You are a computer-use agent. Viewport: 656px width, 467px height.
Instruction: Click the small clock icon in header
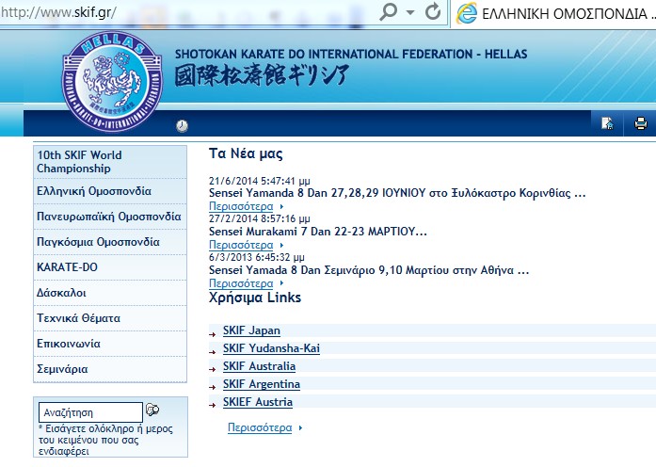[182, 125]
